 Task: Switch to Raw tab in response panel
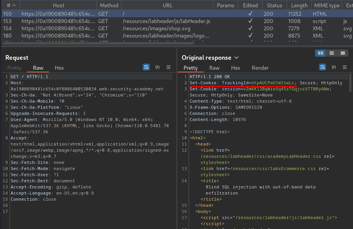click(x=214, y=68)
